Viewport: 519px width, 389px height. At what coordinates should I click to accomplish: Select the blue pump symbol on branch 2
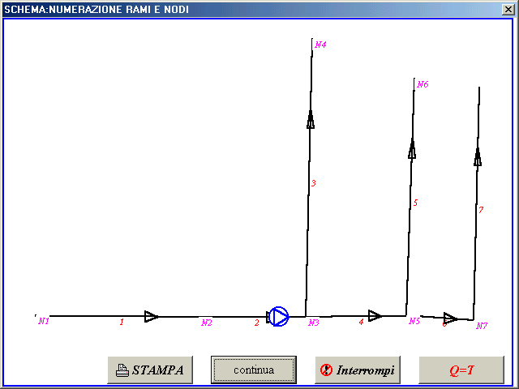(278, 317)
